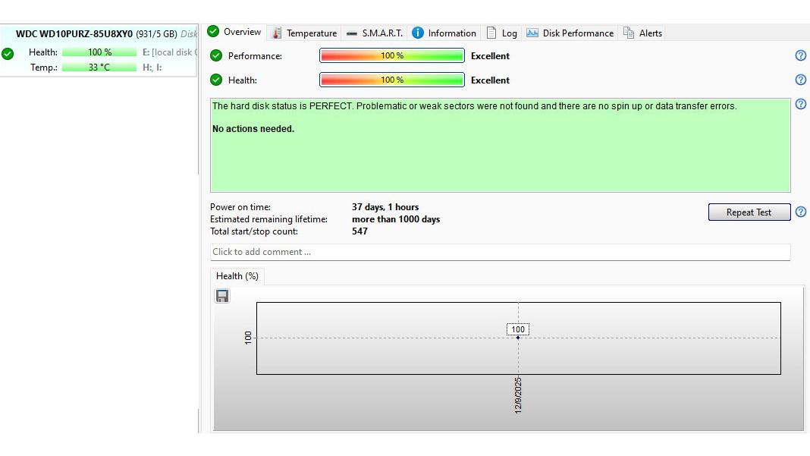Show the Log tab
Image resolution: width=810 pixels, height=456 pixels.
click(501, 33)
